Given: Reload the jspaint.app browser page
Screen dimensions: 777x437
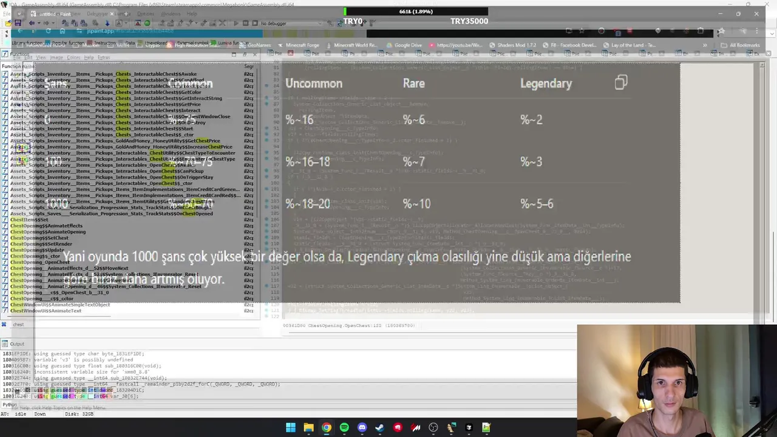Looking at the screenshot, I should pyautogui.click(x=48, y=31).
